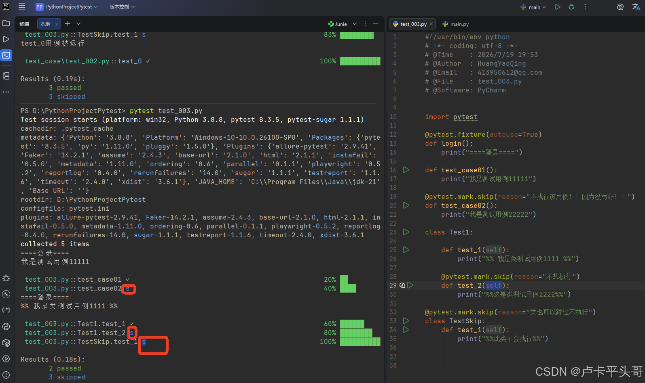Click 'import pytest' on line 10

point(451,117)
